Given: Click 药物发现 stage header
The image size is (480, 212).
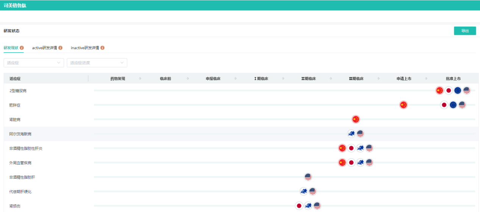Looking at the screenshot, I should click(x=117, y=79).
